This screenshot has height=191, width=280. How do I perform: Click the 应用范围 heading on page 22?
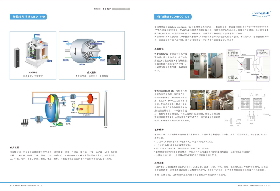[159, 163]
